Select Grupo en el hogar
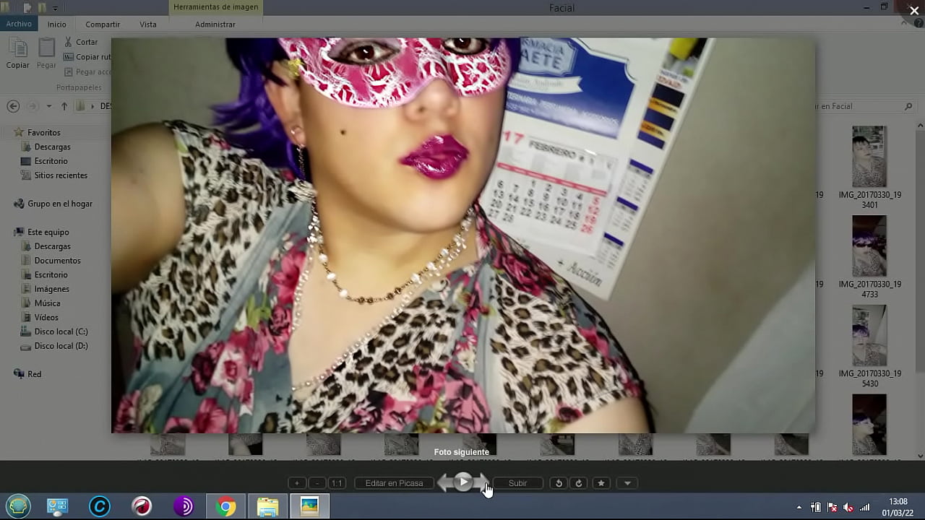Image resolution: width=925 pixels, height=520 pixels. pyautogui.click(x=60, y=204)
